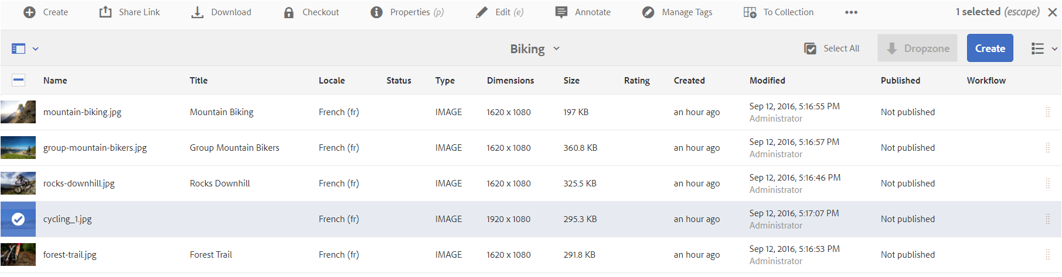Open Manage Tags icon
The height and width of the screenshot is (277, 1062).
[648, 12]
